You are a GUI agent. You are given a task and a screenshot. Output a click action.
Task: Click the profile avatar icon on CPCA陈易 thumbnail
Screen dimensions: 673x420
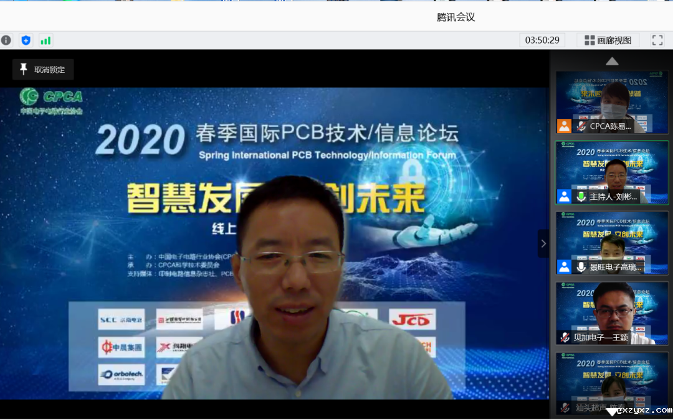(564, 126)
